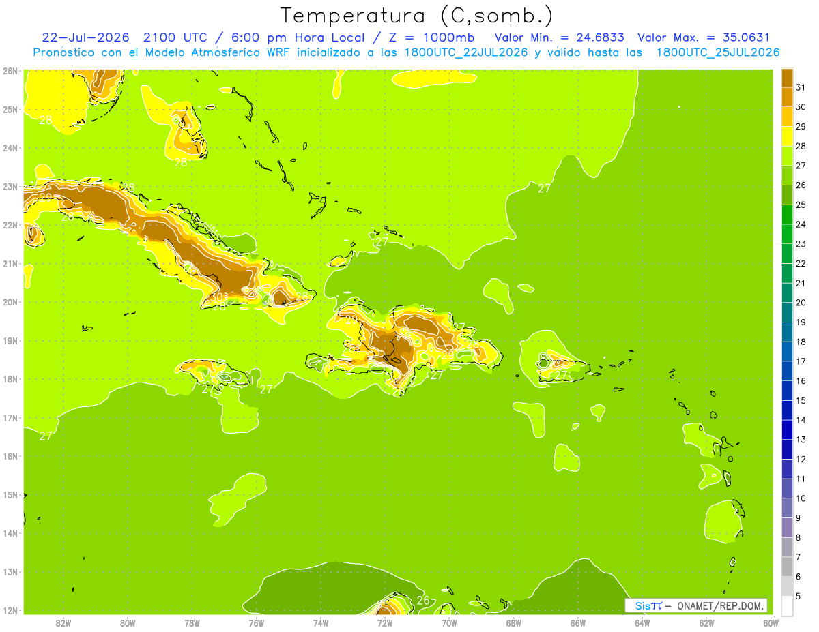The height and width of the screenshot is (632, 819).
Task: Click the "23N" latitude axis label
Action: pyautogui.click(x=10, y=186)
